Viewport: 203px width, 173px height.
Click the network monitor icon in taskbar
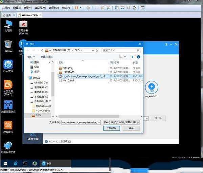pyautogui.click(x=35, y=164)
